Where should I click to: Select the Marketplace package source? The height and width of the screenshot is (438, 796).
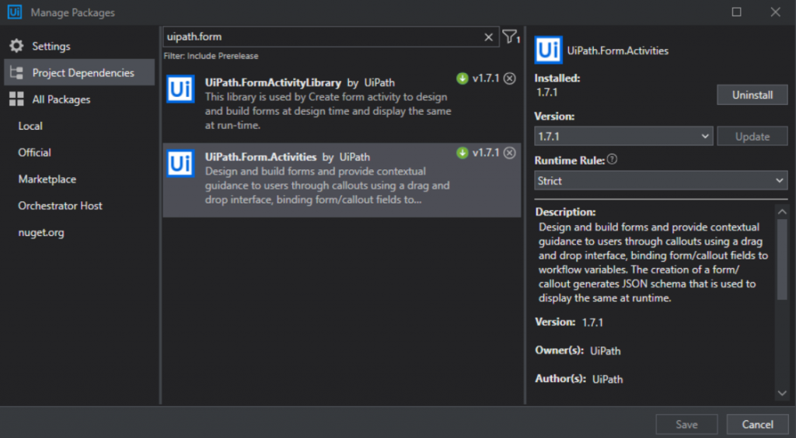(47, 179)
